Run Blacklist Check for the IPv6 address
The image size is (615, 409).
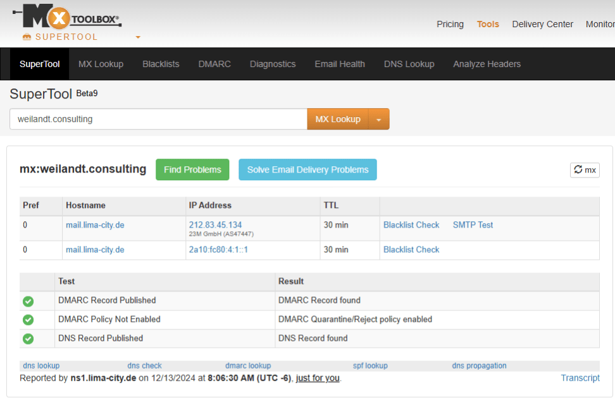click(411, 250)
